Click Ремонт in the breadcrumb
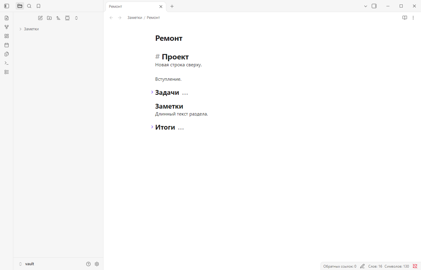Viewport: 421px width, 270px height. 153,18
